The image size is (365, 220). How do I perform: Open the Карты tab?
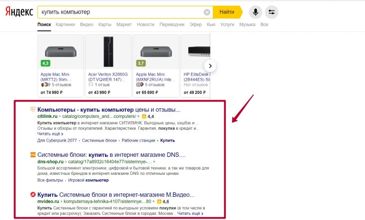click(x=105, y=24)
